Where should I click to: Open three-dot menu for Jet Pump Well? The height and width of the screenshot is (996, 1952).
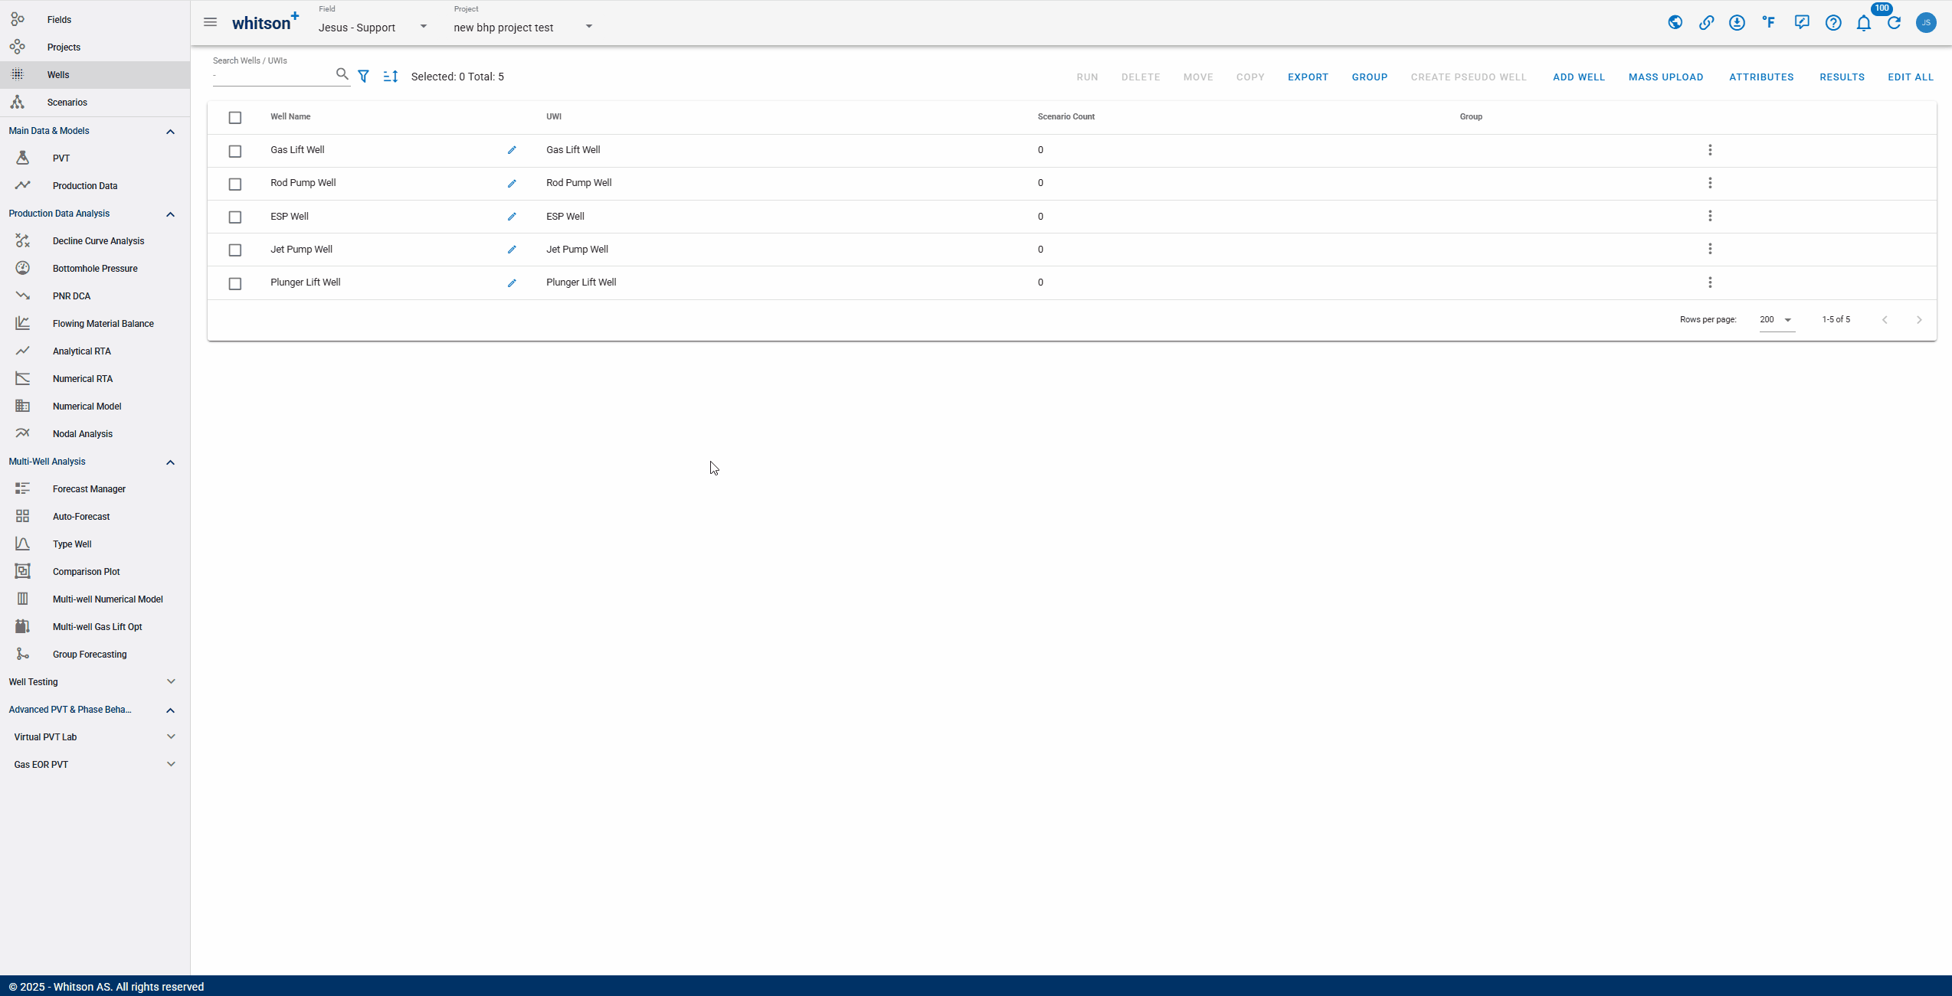1710,250
